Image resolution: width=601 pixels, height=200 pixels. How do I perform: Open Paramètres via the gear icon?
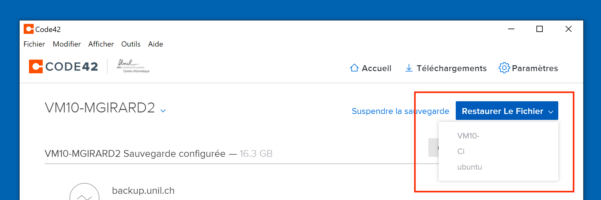(504, 68)
